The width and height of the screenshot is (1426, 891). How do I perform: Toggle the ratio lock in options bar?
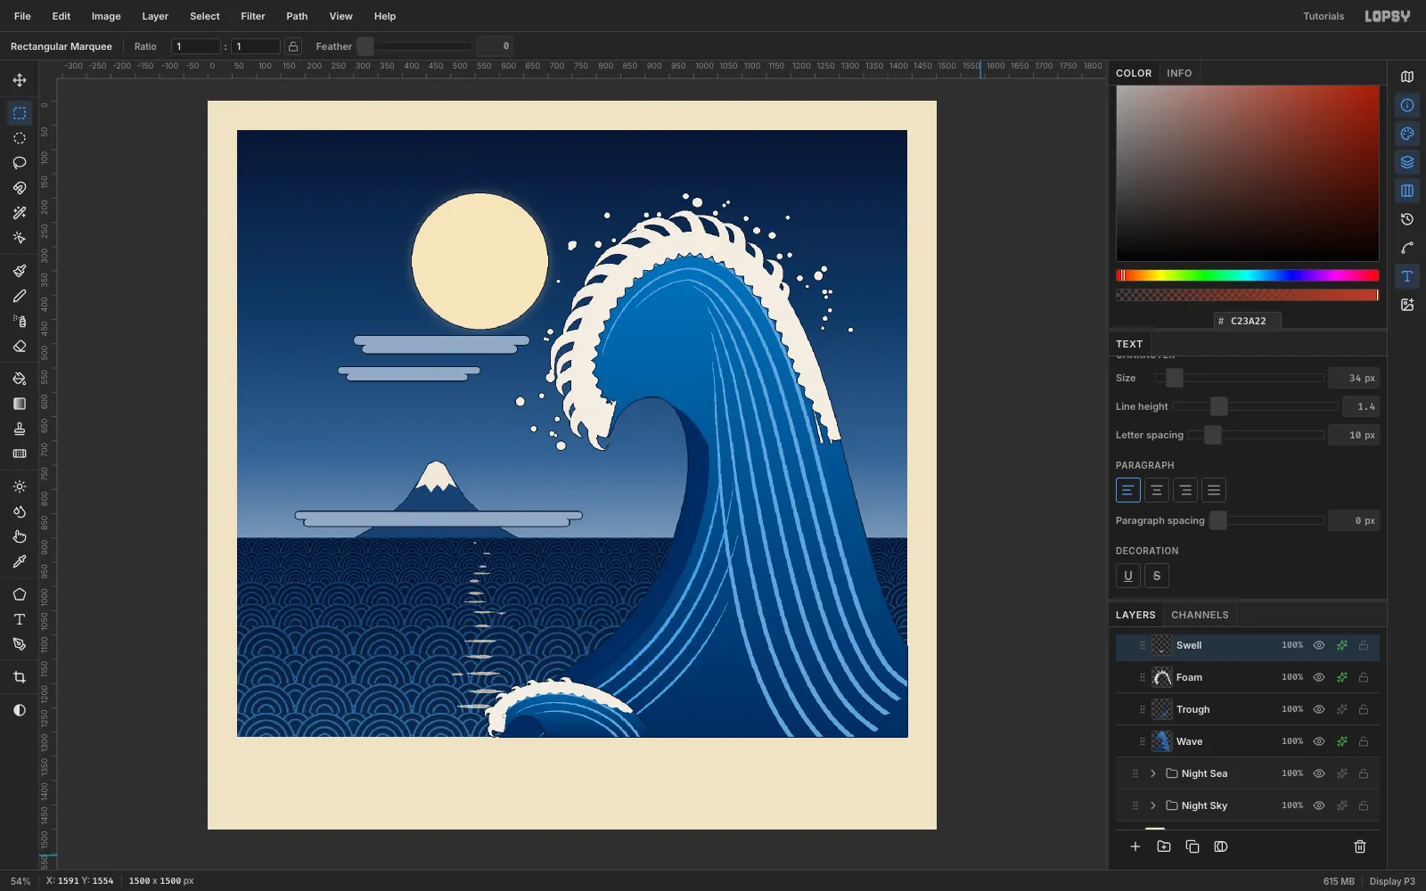click(293, 46)
